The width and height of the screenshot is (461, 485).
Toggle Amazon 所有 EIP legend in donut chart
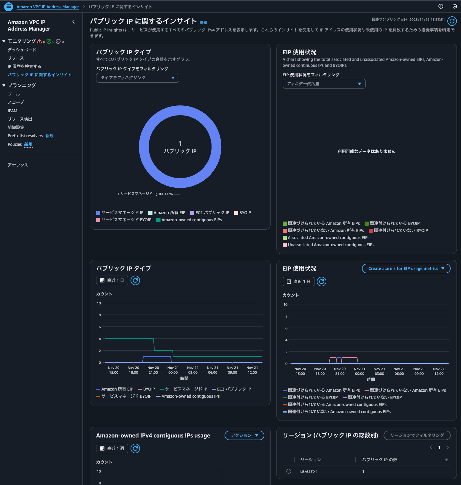(x=167, y=213)
